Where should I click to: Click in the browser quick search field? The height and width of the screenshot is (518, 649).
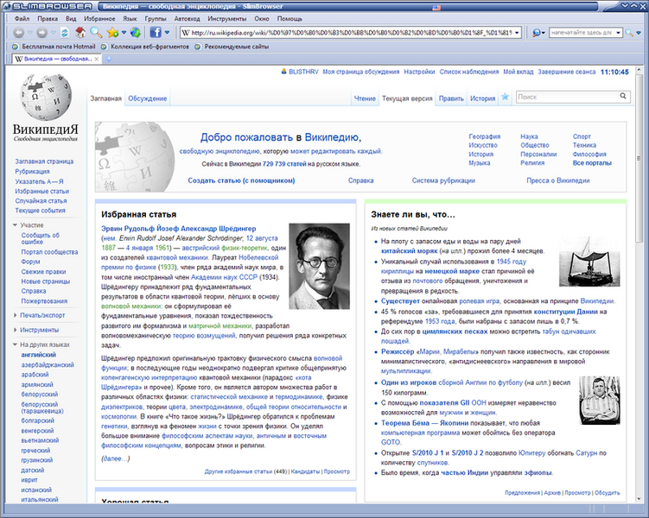click(582, 33)
